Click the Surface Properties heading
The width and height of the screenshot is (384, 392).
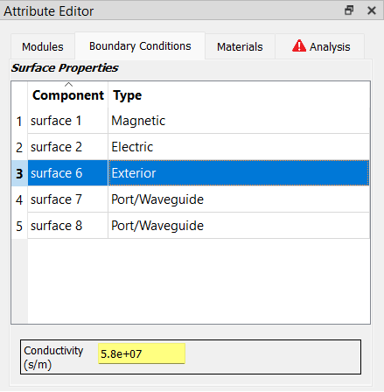[x=65, y=68]
